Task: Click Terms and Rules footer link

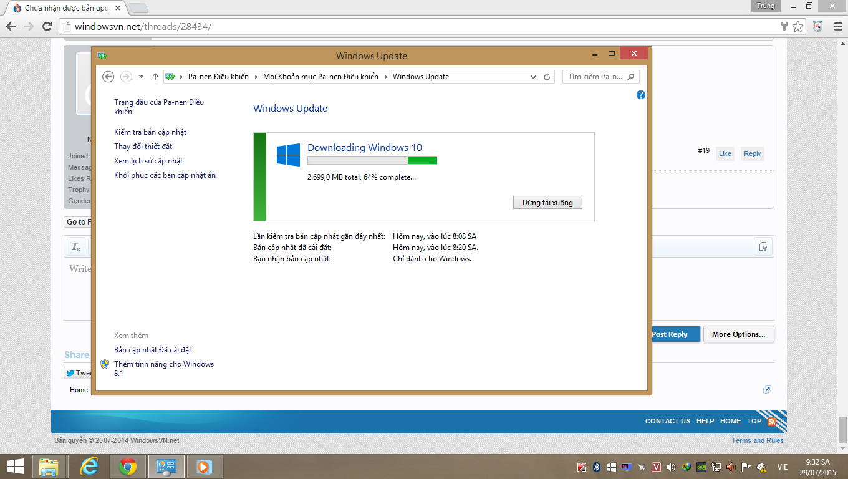Action: point(758,440)
